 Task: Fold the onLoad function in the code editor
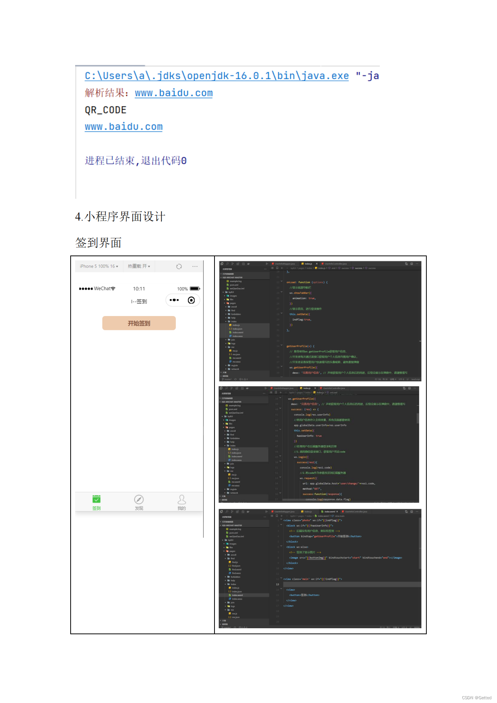click(x=282, y=281)
